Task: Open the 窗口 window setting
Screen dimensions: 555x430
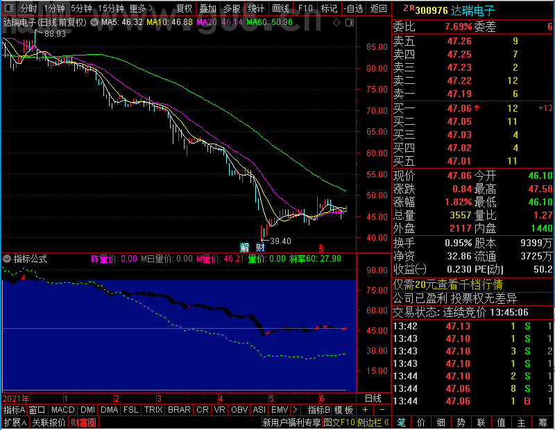Action: tap(37, 410)
